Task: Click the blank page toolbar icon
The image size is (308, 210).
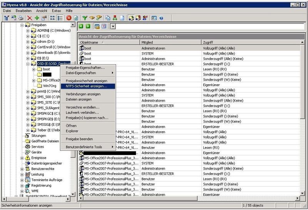Action: [x=122, y=18]
